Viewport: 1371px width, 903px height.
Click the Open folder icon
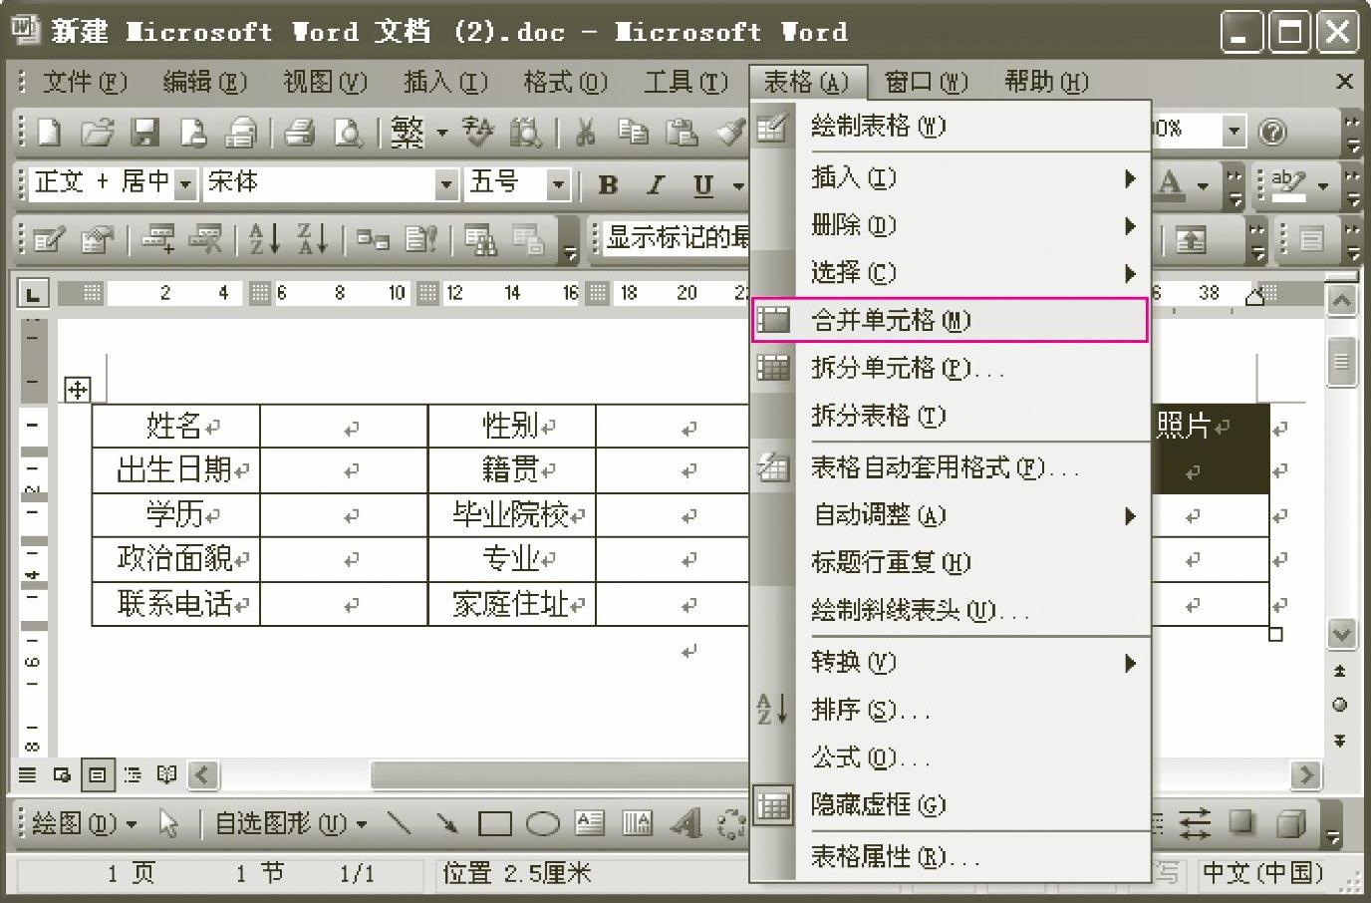click(x=98, y=131)
